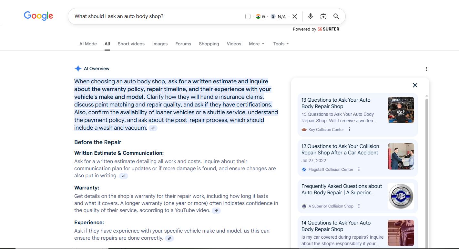459x249 pixels.
Task: Click the A Superior Collision Shop thumbnail
Action: (401, 196)
